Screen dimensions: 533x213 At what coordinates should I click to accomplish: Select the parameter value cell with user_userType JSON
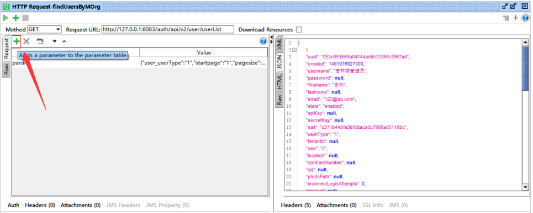click(204, 63)
